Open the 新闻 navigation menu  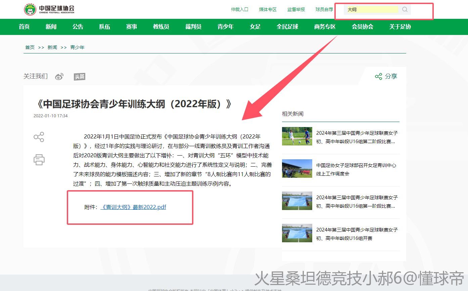[51, 27]
